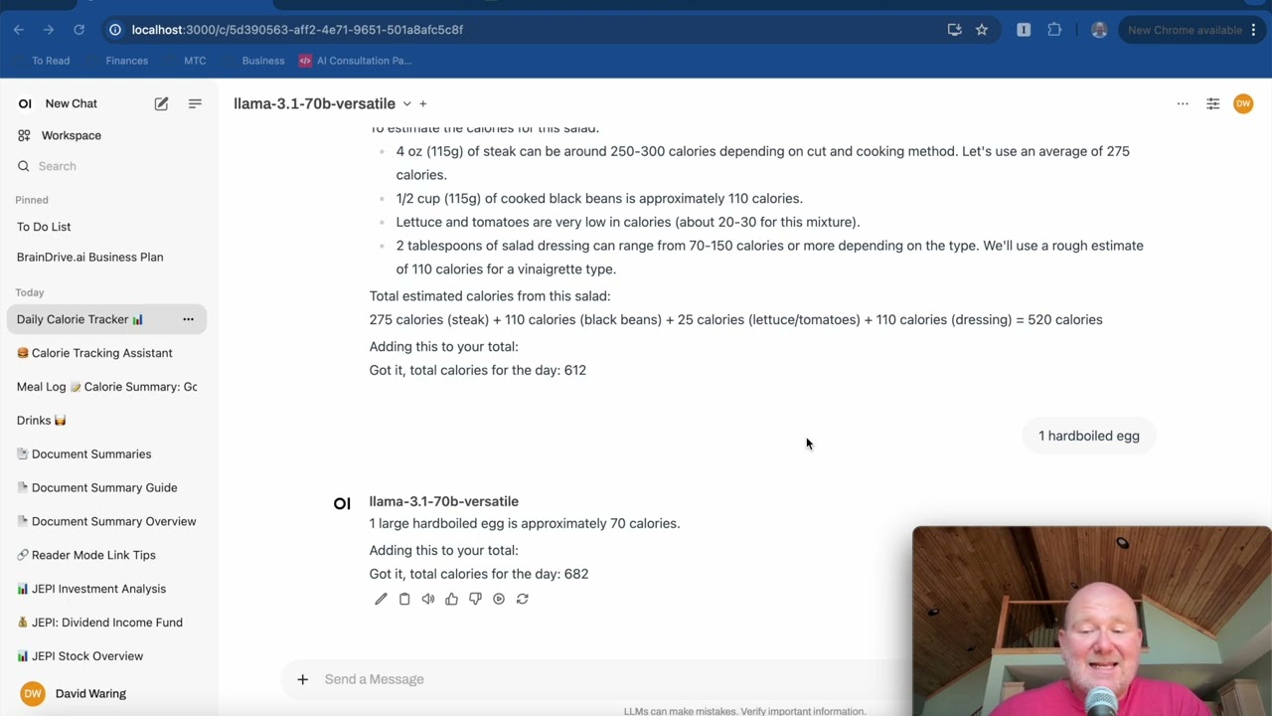Viewport: 1272px width, 716px height.
Task: Give the response a thumbs up
Action: pyautogui.click(x=451, y=599)
